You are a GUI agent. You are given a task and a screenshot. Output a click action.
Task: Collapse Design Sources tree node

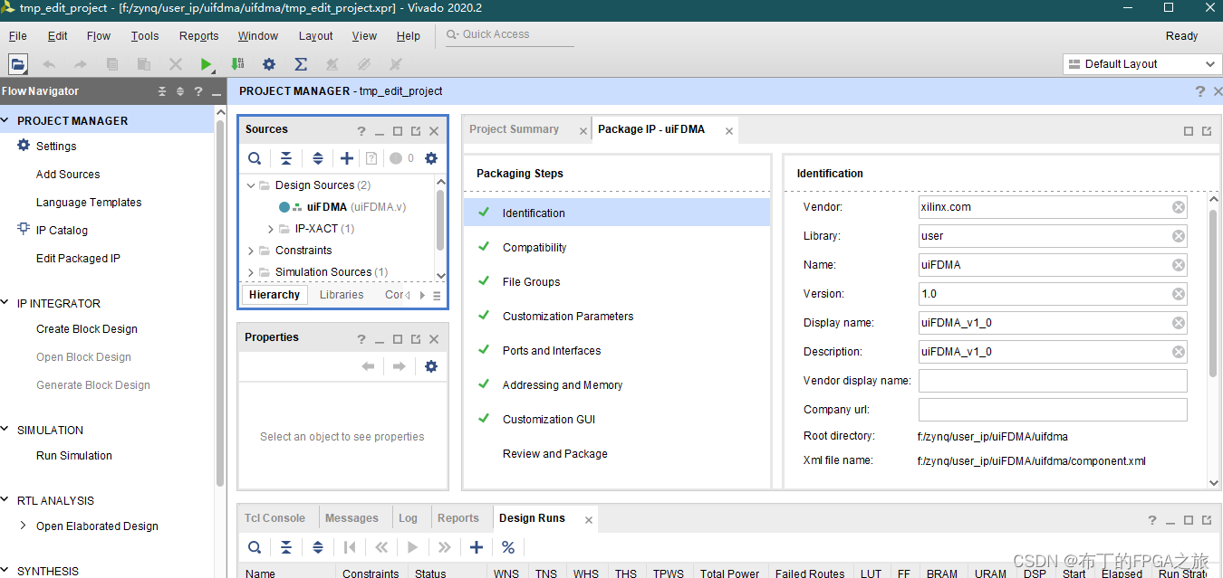(251, 185)
